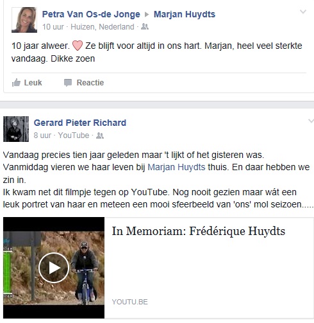The height and width of the screenshot is (323, 314).
Task: Expand options chevron on Gerard's post
Action: coord(311,121)
